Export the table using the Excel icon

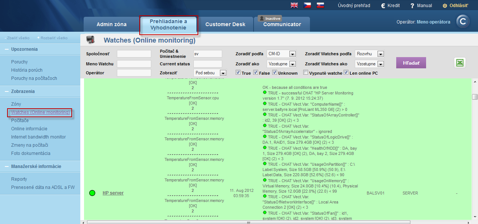(460, 63)
